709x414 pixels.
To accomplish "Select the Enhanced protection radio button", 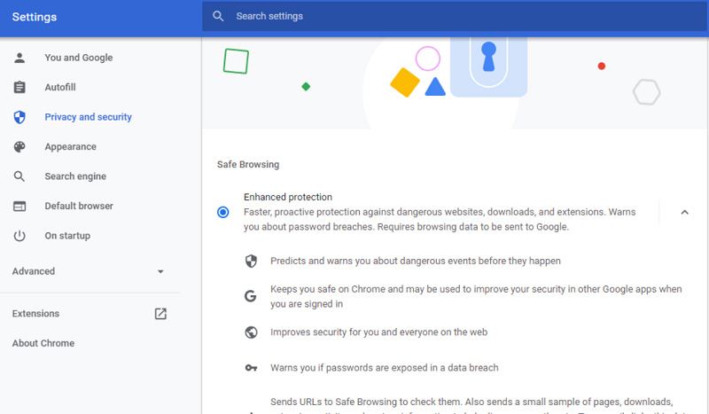I will pyautogui.click(x=222, y=212).
